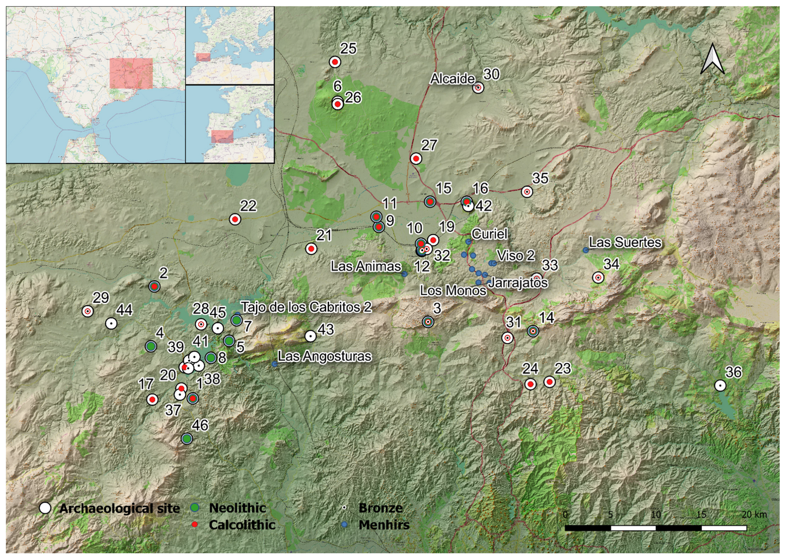The width and height of the screenshot is (785, 560).
Task: Click the Archaeological site legend circle
Action: coord(45,508)
